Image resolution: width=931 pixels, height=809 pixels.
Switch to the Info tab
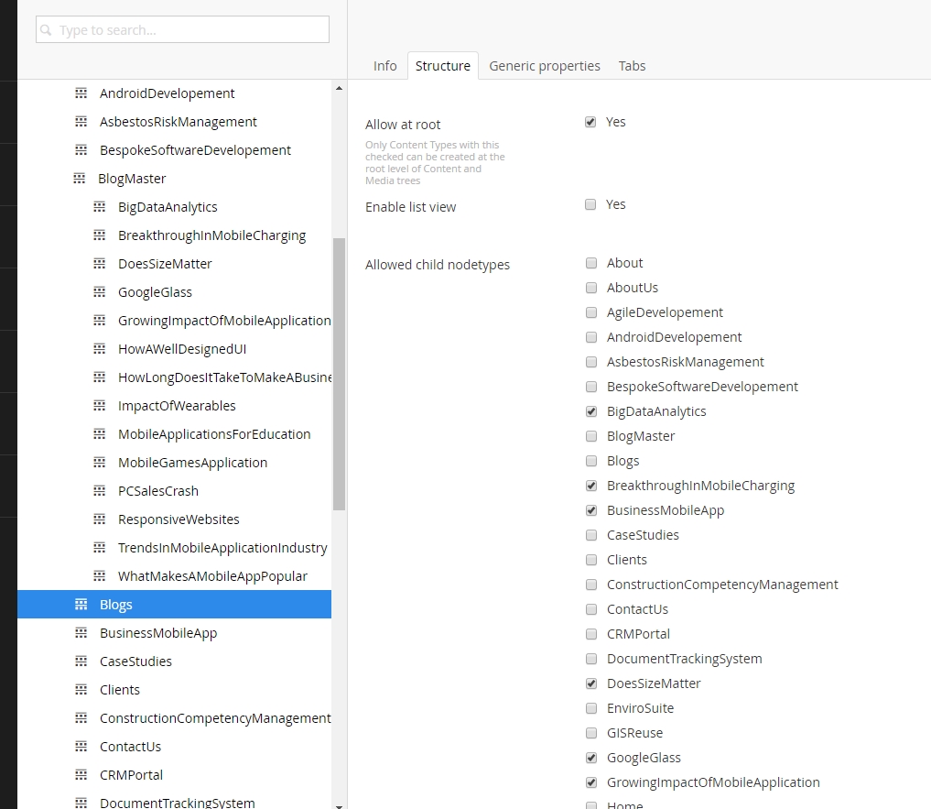tap(384, 66)
